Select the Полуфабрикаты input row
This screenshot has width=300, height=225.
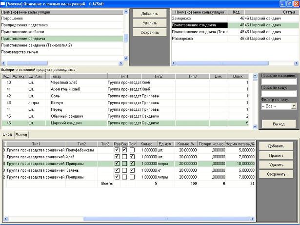129,150
